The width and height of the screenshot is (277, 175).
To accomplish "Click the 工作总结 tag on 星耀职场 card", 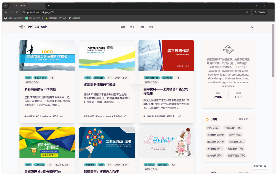I will click(39, 165).
